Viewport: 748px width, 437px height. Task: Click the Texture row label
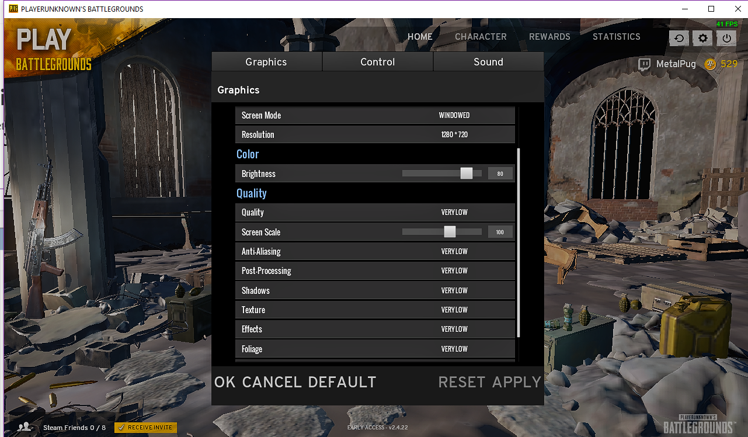click(x=253, y=310)
